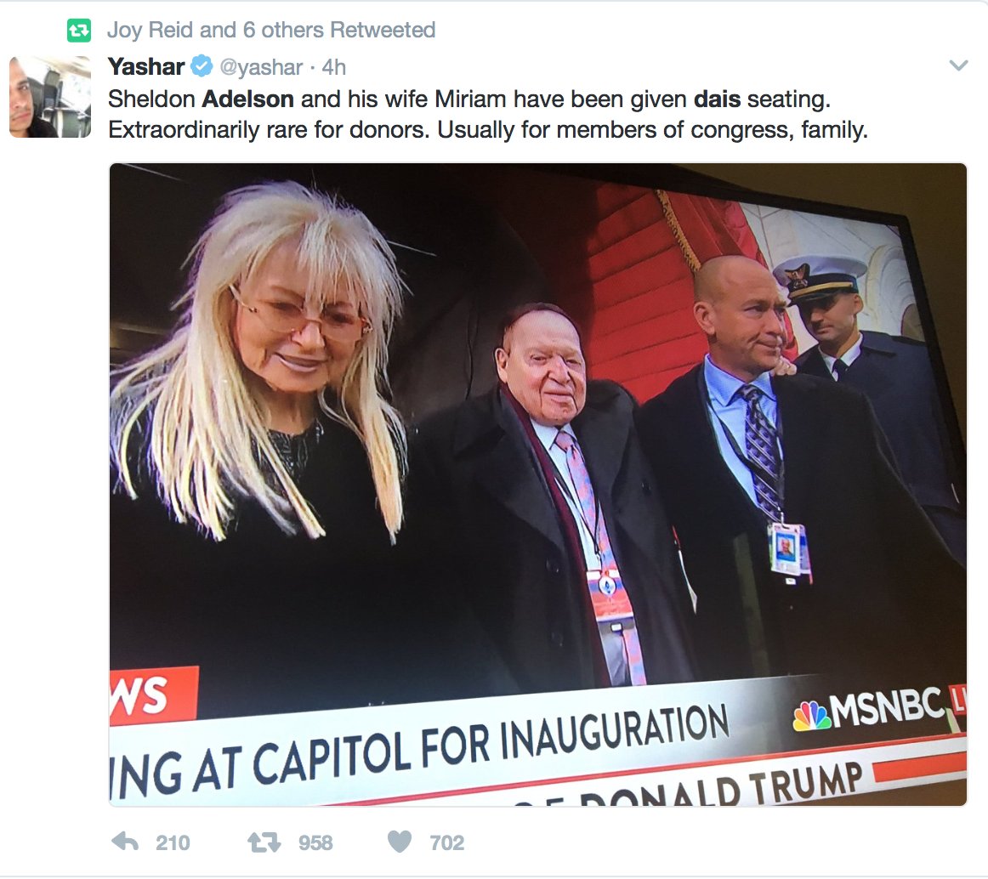Viewport: 988px width, 879px height.
Task: Toggle retweet with the arrows icon below photo
Action: tap(264, 842)
